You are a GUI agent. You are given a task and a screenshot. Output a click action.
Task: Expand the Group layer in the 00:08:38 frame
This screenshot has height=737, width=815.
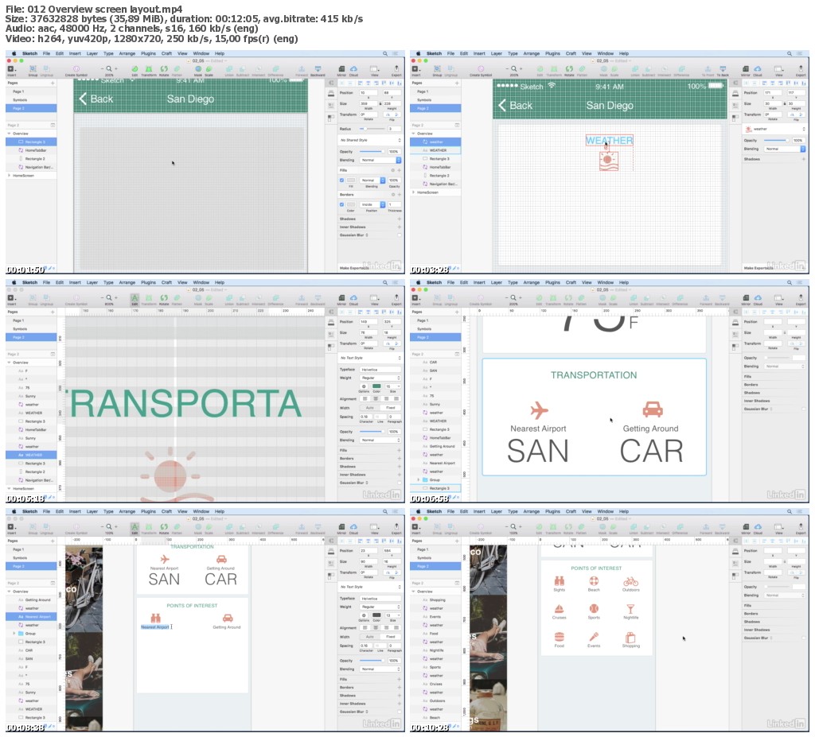tap(14, 633)
